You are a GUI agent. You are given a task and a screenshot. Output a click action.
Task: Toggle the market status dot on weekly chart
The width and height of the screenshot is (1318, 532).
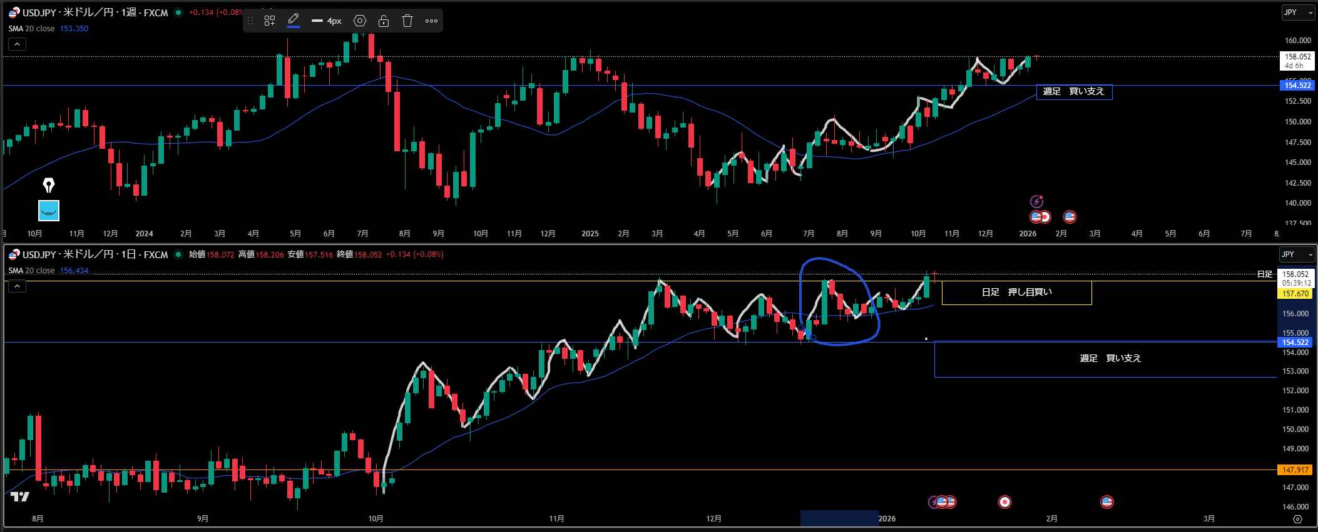[178, 13]
